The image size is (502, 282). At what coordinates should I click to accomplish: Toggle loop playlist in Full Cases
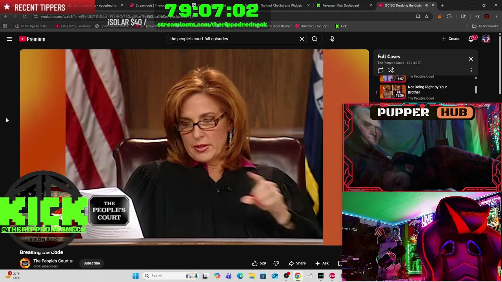380,70
